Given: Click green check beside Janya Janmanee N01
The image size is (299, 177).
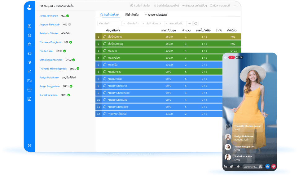Looking at the screenshot, I should pyautogui.click(x=68, y=16).
